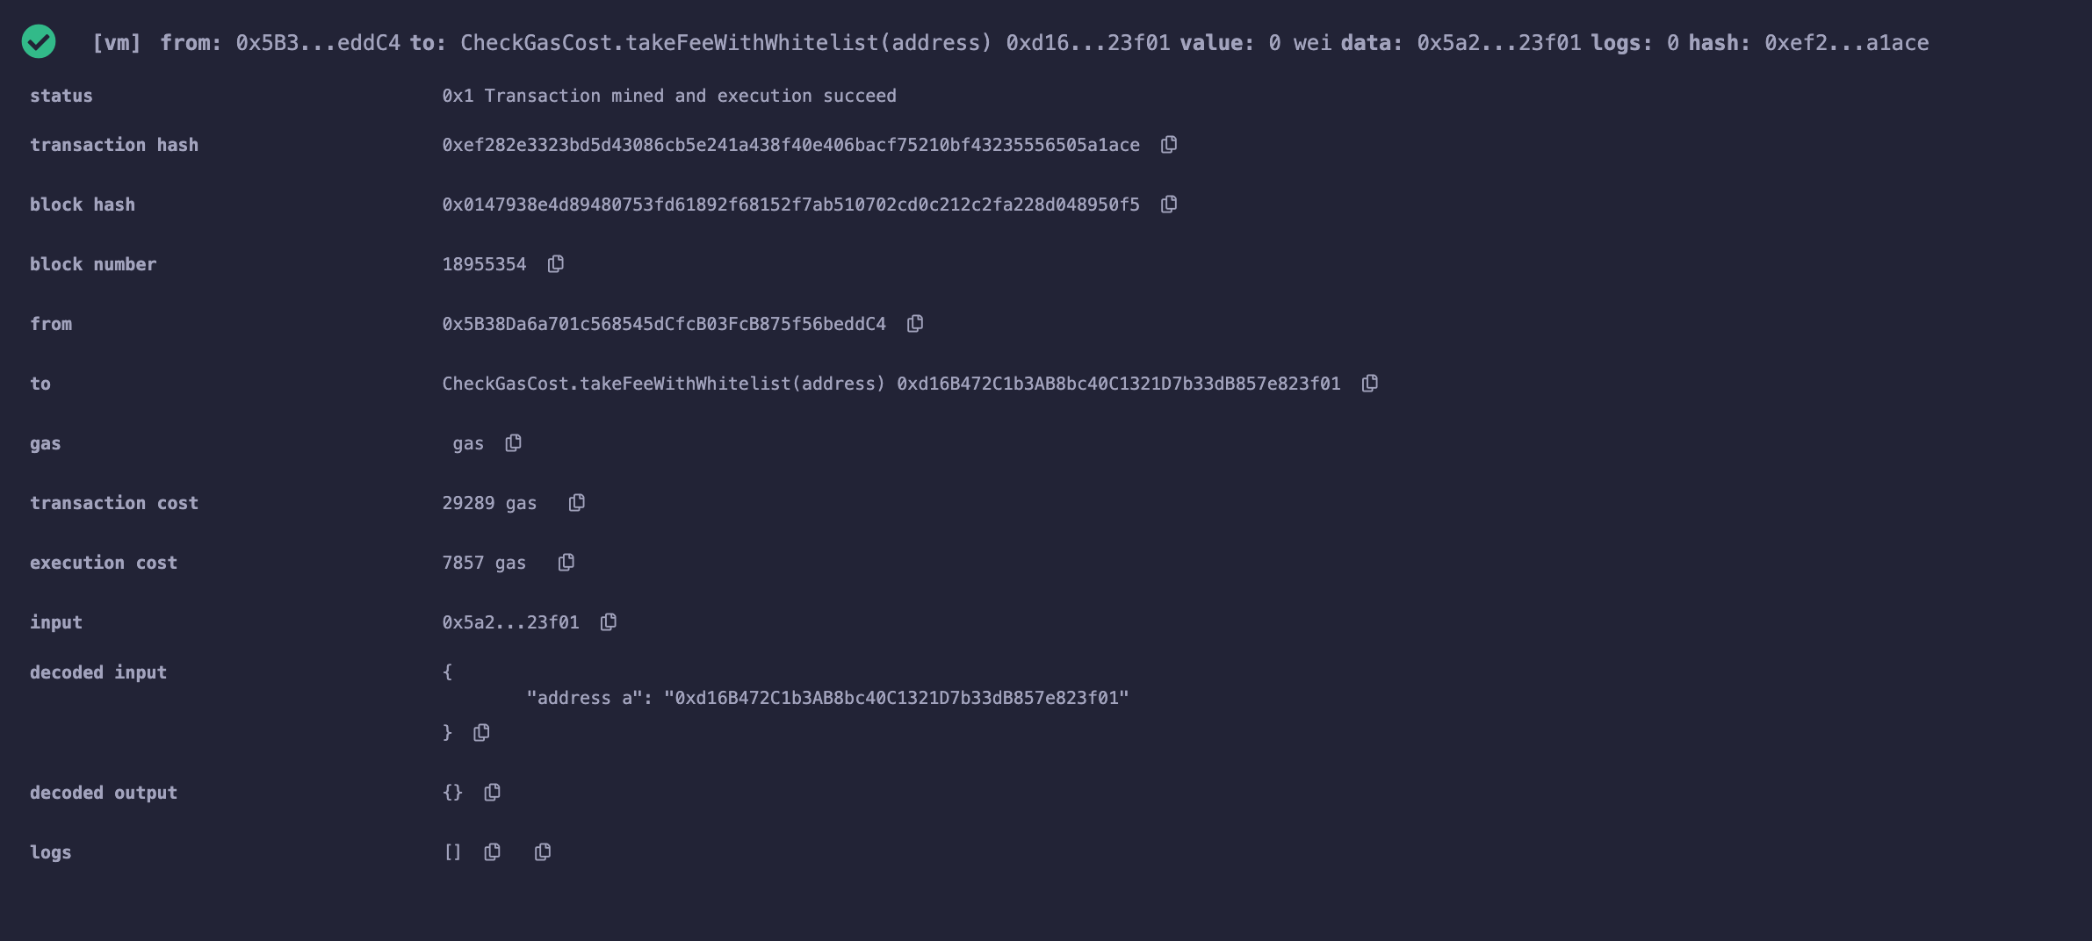Copy the block number 18955354
The image size is (2092, 941).
(x=555, y=264)
